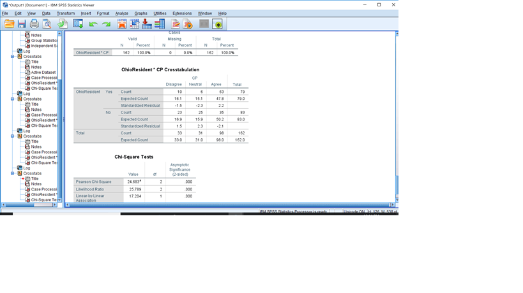The height and width of the screenshot is (293, 523).
Task: Open the Extensions menu
Action: pyautogui.click(x=182, y=13)
